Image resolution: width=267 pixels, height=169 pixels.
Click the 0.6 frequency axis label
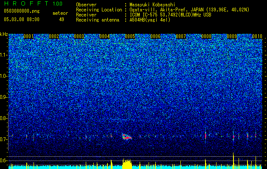[x=4, y=161]
